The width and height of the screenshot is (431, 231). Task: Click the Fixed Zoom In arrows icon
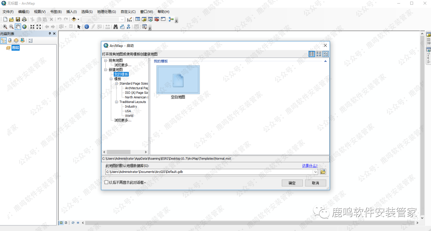32,27
